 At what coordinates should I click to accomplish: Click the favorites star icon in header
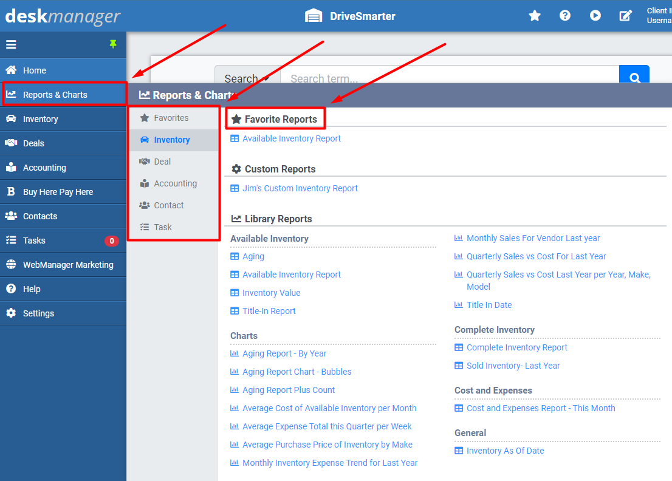(535, 16)
